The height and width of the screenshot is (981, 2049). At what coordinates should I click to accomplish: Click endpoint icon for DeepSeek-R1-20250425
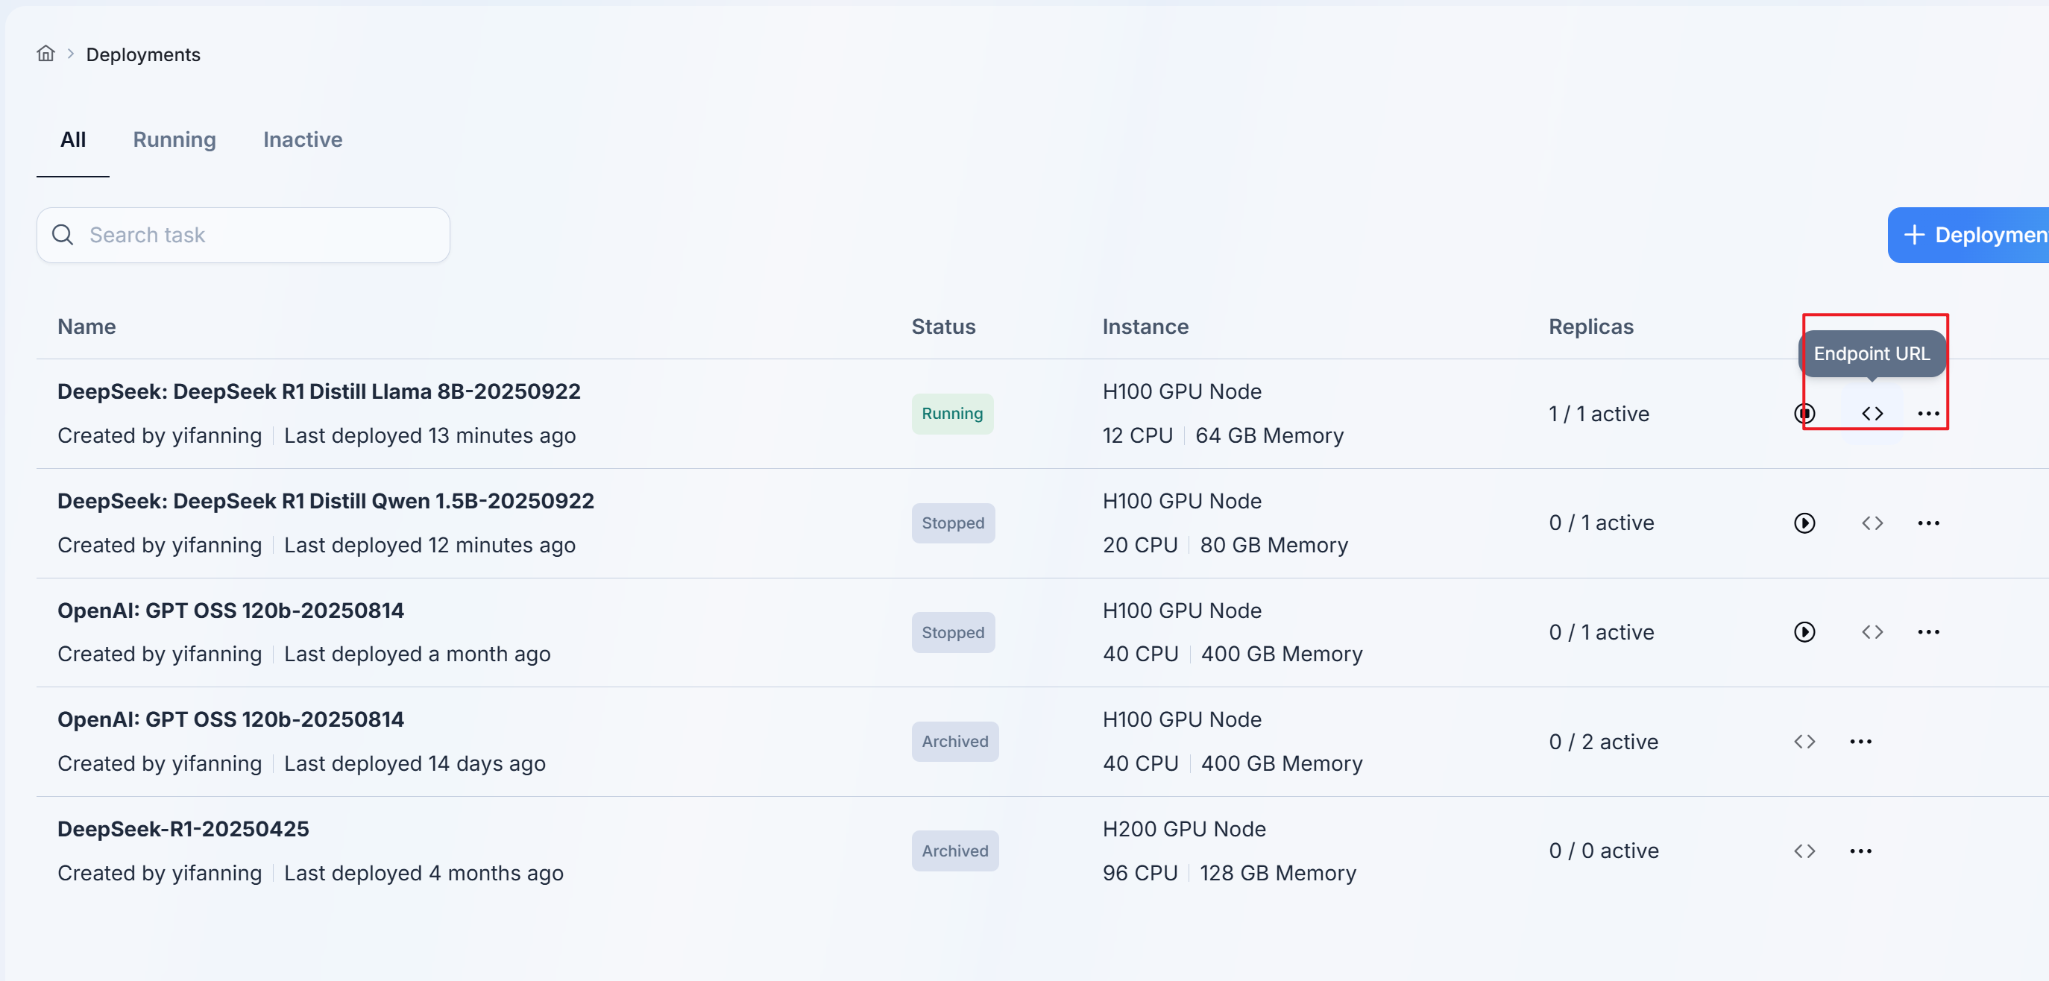[x=1804, y=851]
